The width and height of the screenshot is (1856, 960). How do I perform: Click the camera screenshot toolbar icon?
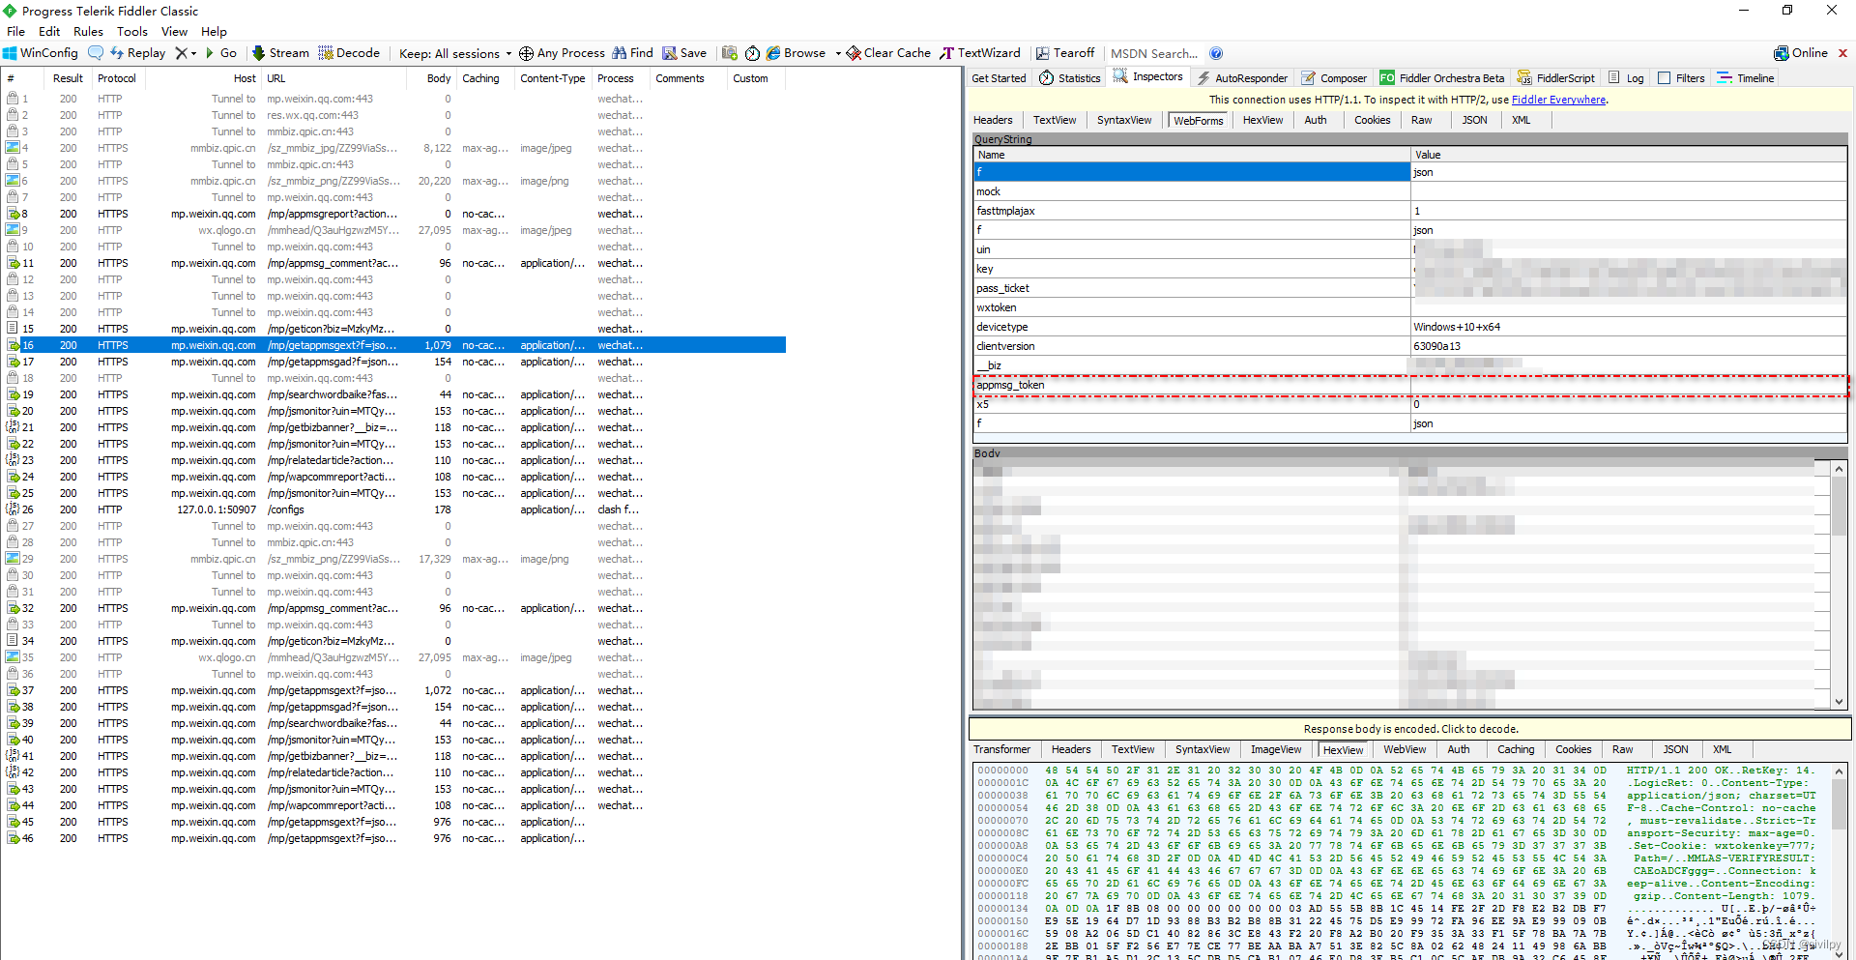[729, 53]
